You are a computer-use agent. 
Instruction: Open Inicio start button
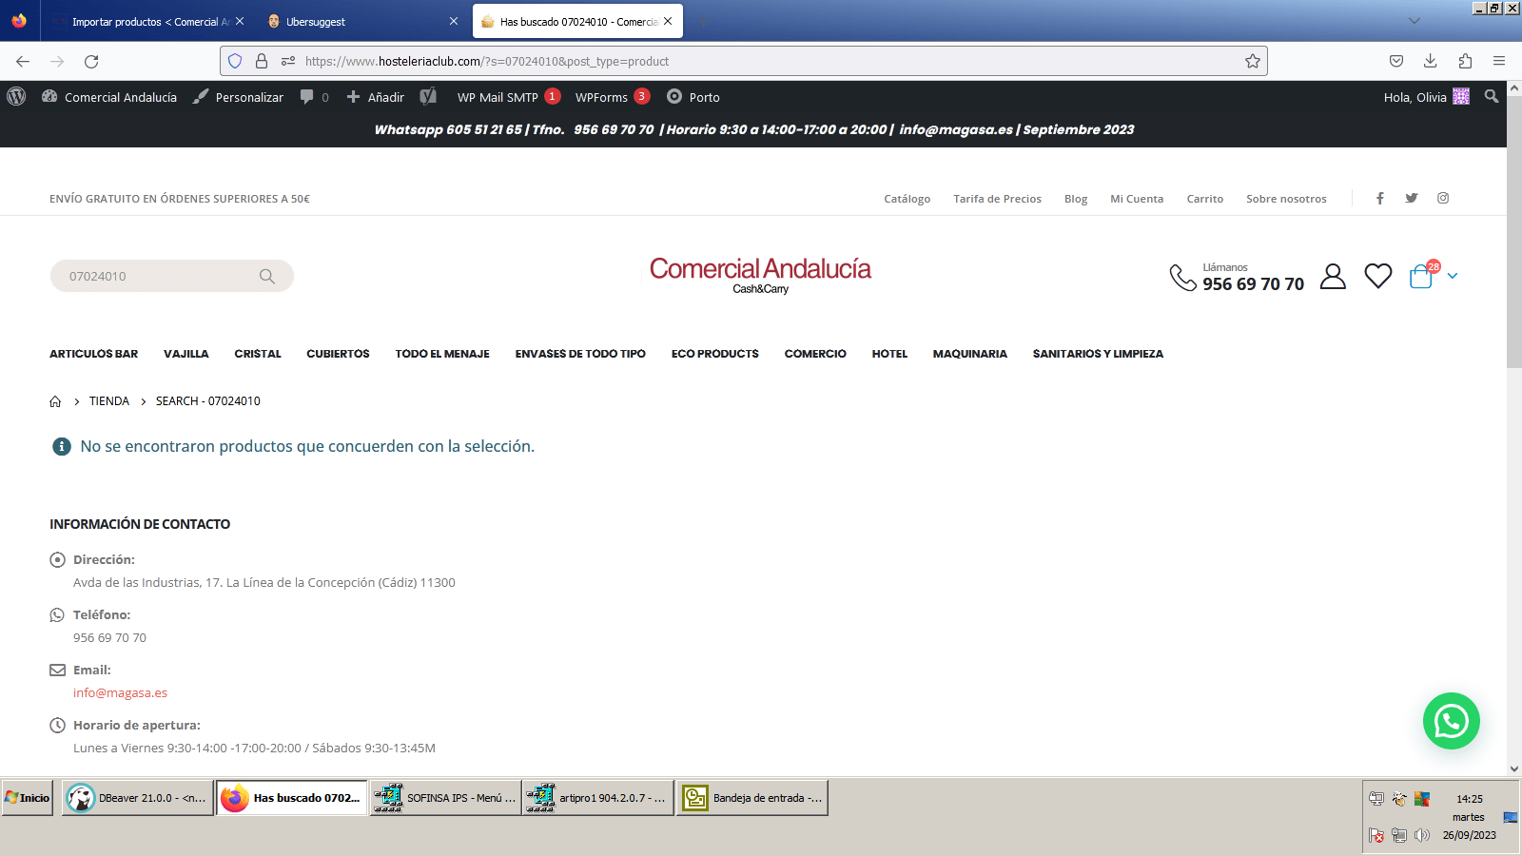coord(28,798)
